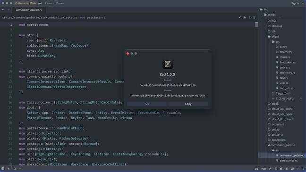The height and width of the screenshot is (172, 306).
Task: Open telemetry.rs file
Action: point(286,73)
